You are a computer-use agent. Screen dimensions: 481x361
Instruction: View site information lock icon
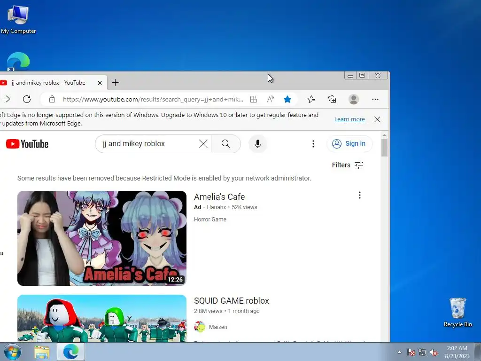coord(52,99)
